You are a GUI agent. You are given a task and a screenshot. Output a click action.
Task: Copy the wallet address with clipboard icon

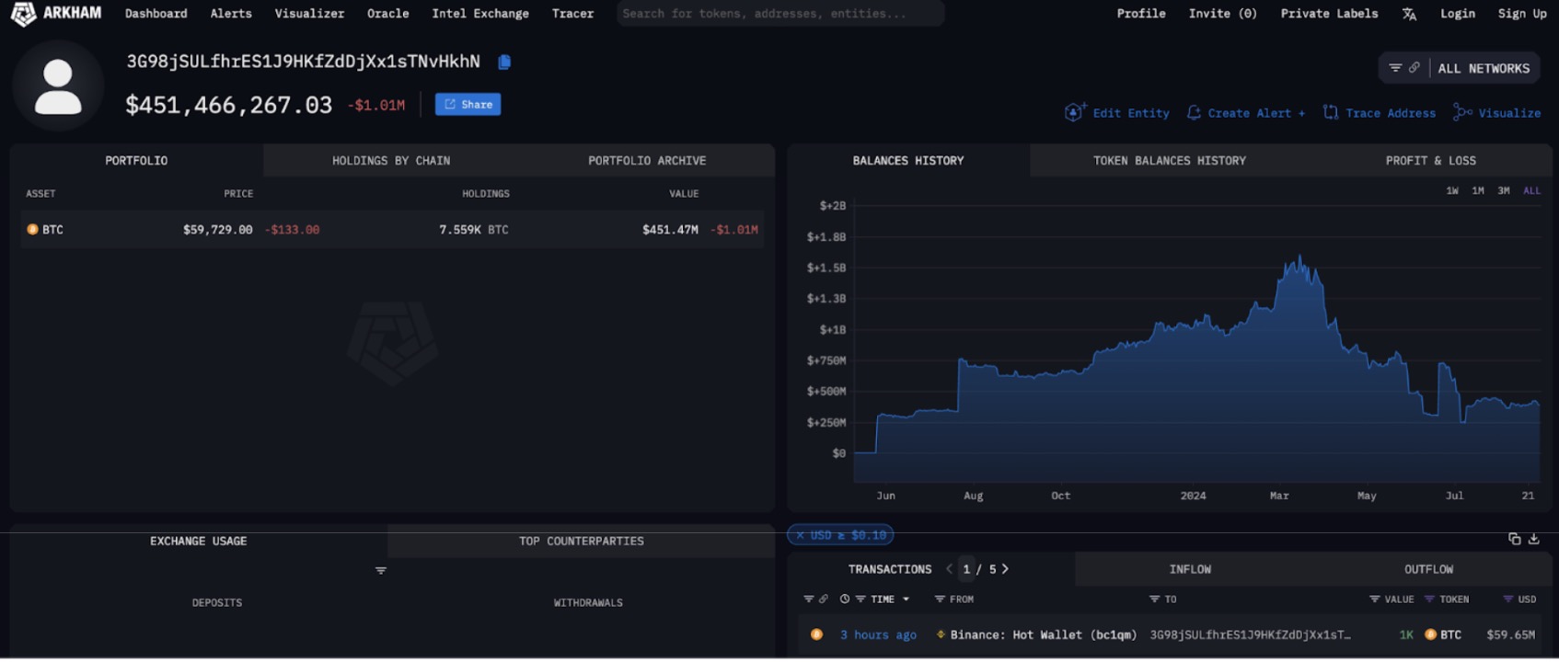point(504,62)
